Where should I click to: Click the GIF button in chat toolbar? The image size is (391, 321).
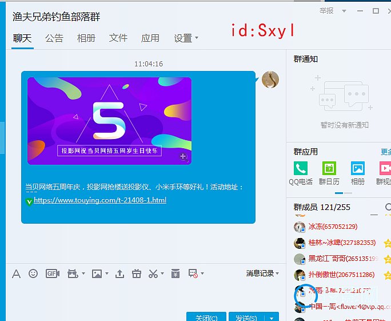tap(53, 274)
